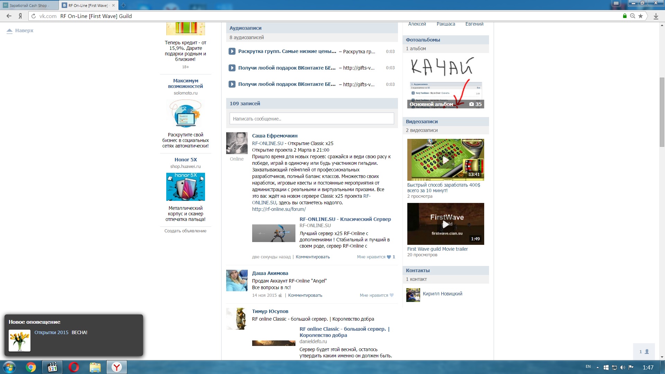Click the archer game preview thumbnail
The height and width of the screenshot is (374, 665).
(274, 233)
